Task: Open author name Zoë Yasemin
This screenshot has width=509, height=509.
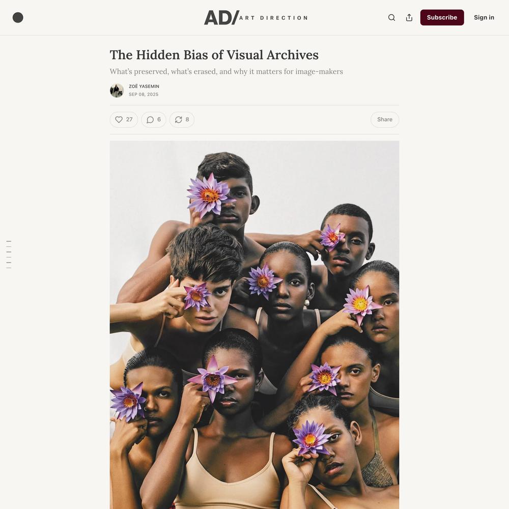Action: pos(144,87)
